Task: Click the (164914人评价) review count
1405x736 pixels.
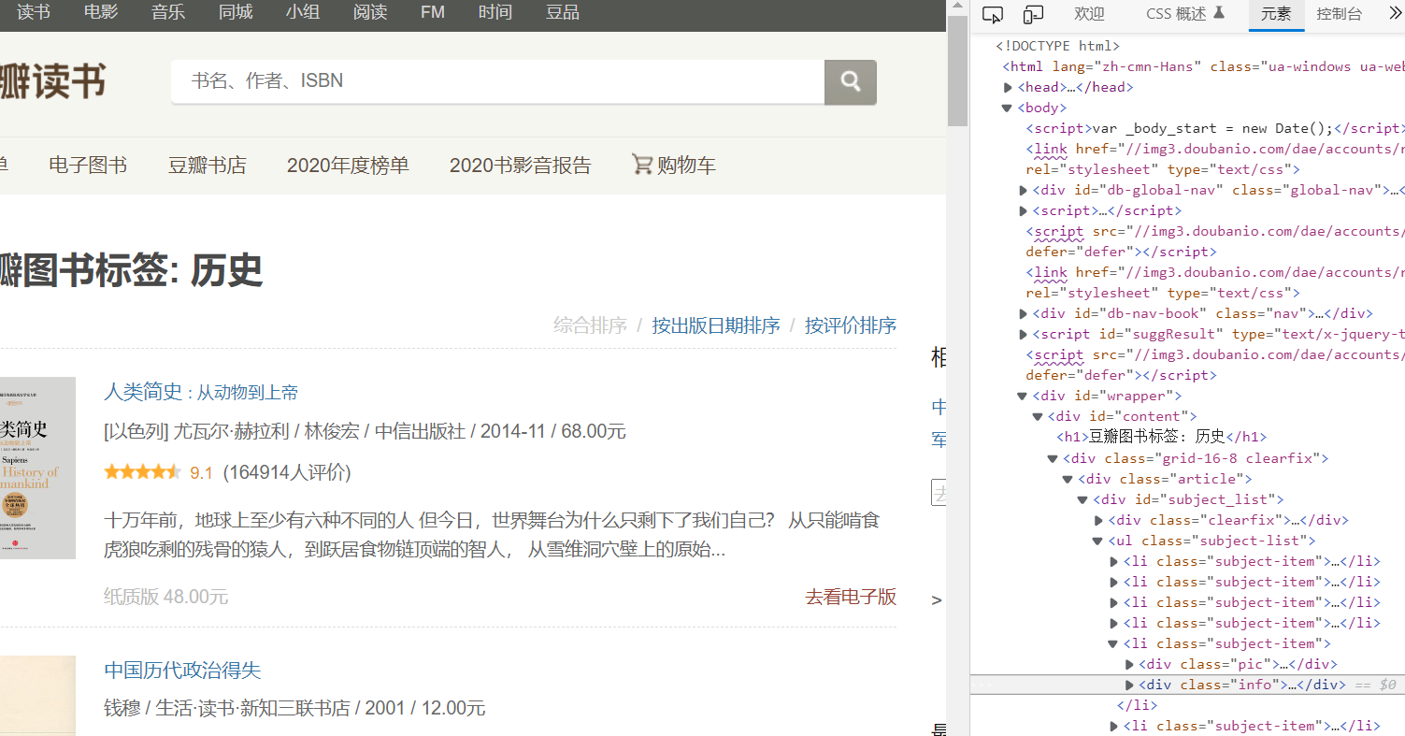Action: pyautogui.click(x=287, y=472)
